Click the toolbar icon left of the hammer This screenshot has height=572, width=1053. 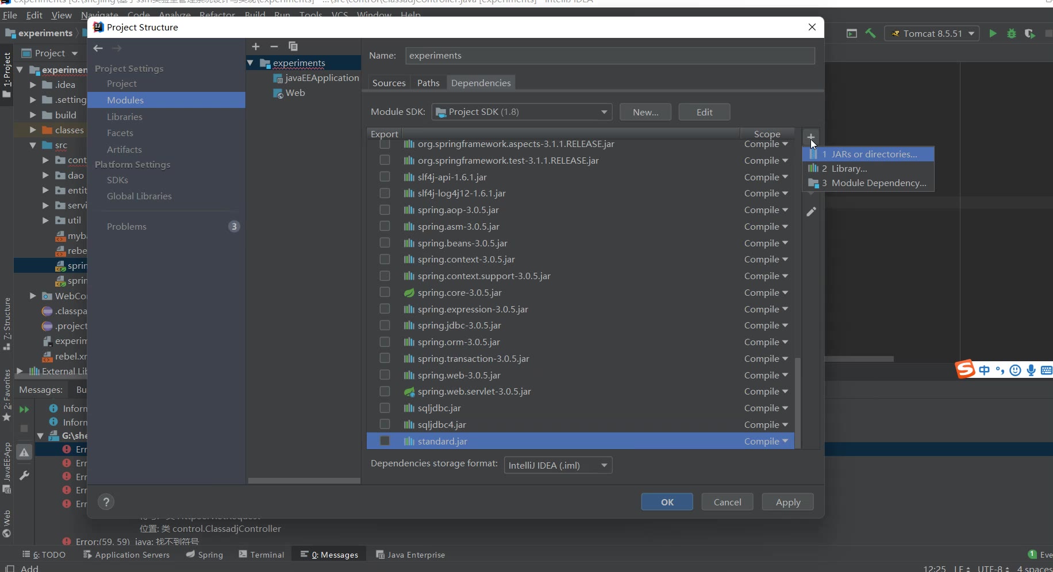point(852,33)
